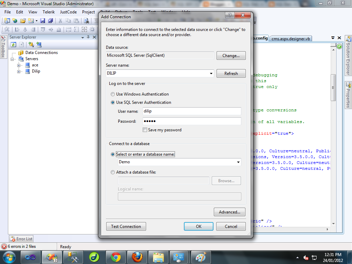352x264 pixels.
Task: Click the Test Connection button
Action: click(126, 227)
